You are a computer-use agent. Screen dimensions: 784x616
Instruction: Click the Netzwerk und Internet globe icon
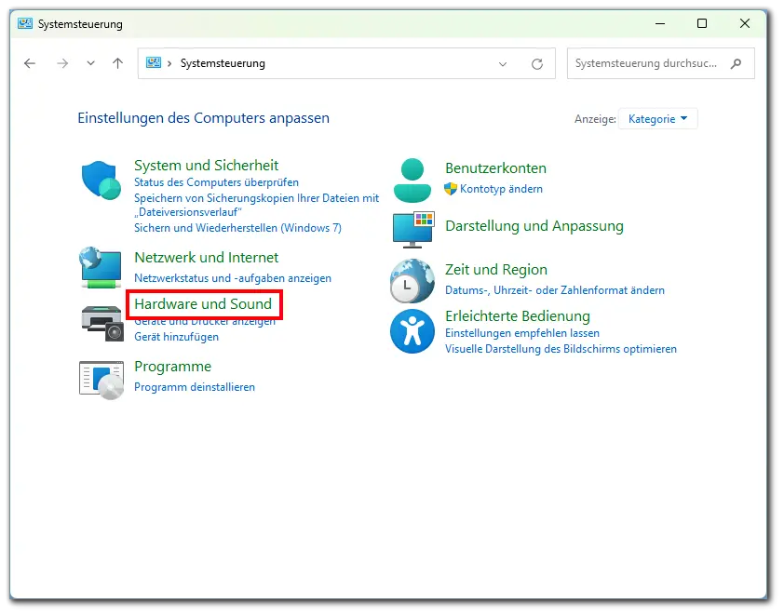point(101,267)
